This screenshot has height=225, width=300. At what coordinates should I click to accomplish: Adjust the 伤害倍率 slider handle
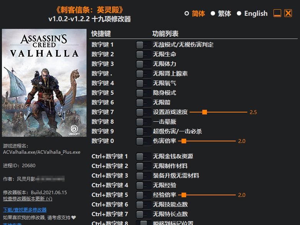(184, 141)
